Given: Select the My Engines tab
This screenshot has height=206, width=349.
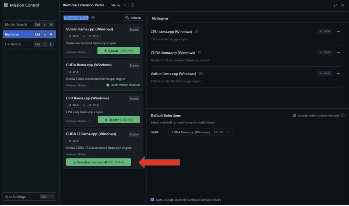Looking at the screenshot, I should click(x=160, y=18).
